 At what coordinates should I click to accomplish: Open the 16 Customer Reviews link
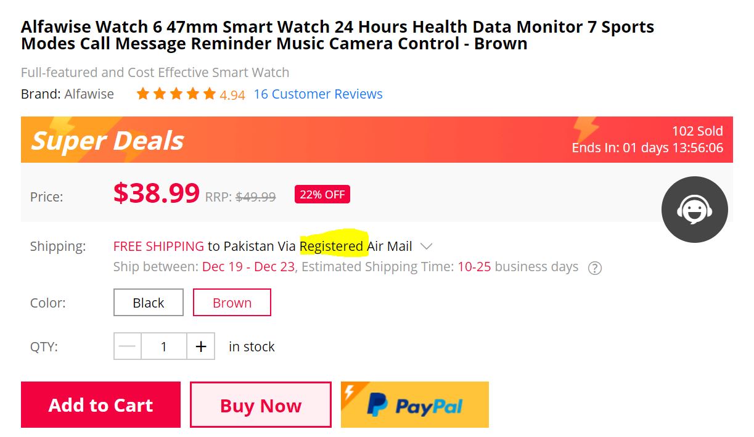(x=318, y=94)
